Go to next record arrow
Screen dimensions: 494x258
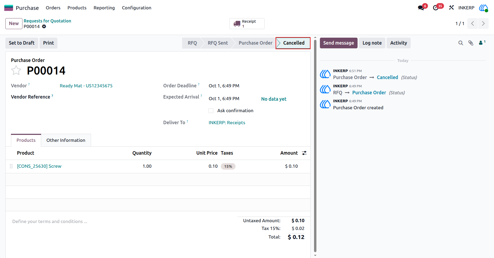[x=483, y=24]
